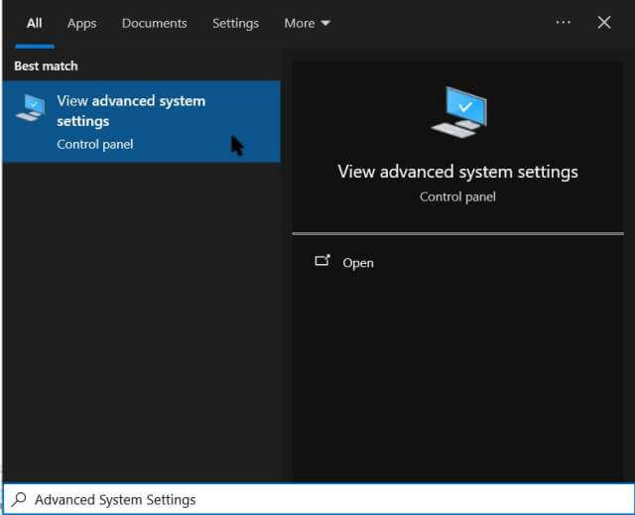Click the computer icon in best match result
Screen dimensions: 635x515
click(31, 108)
